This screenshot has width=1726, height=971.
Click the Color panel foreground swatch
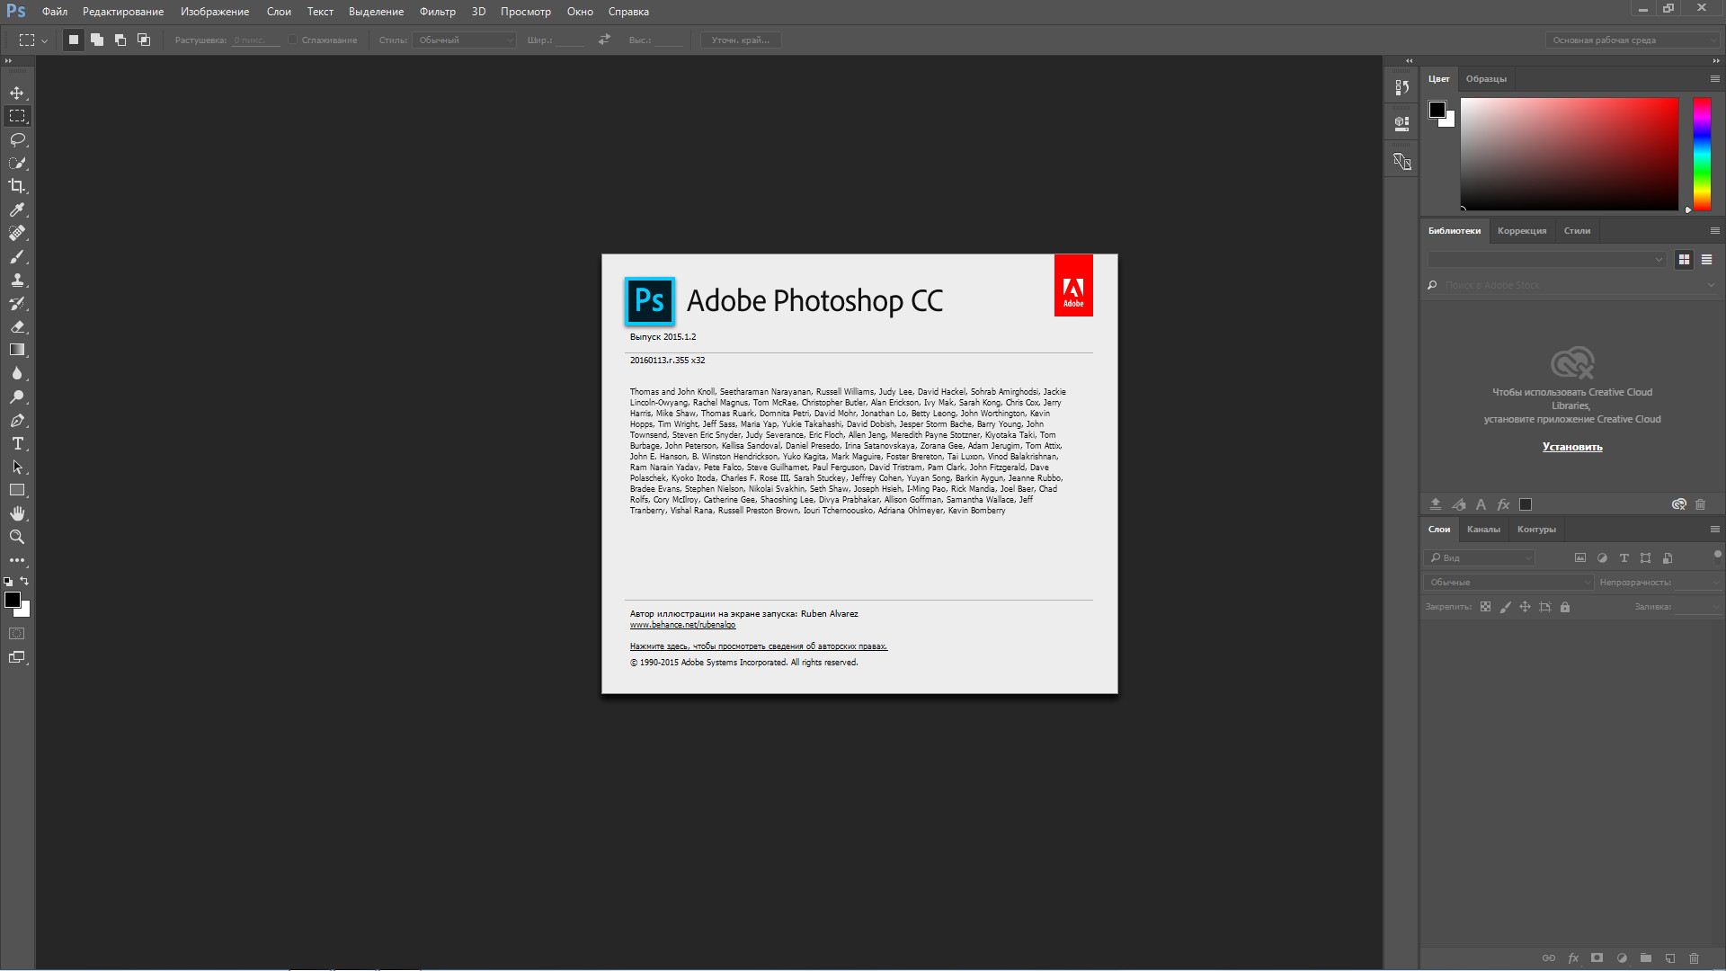(x=1437, y=110)
